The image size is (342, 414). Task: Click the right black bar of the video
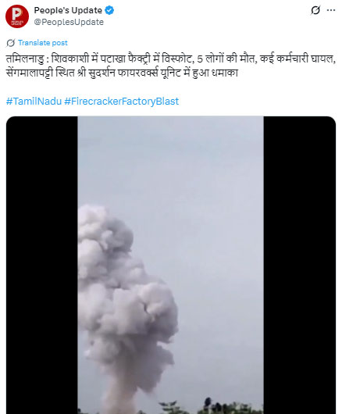click(x=300, y=265)
